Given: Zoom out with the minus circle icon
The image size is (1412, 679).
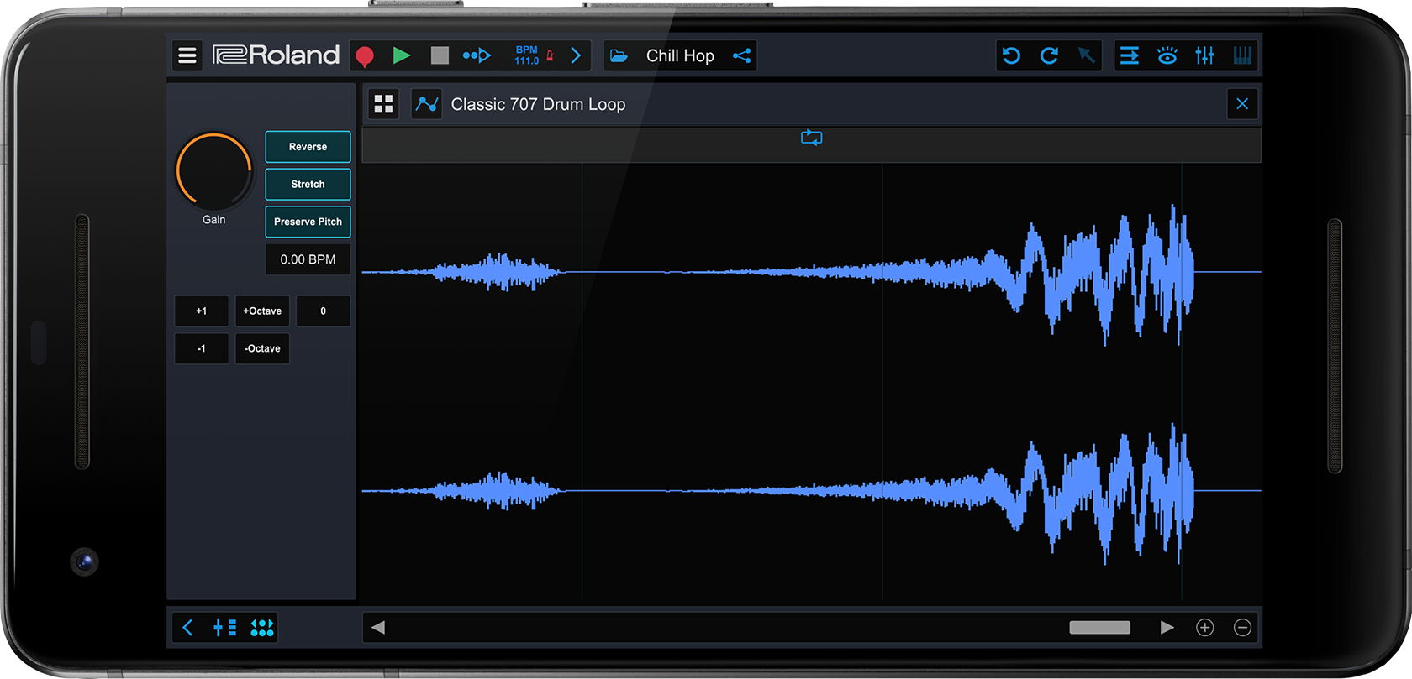Looking at the screenshot, I should [x=1242, y=627].
